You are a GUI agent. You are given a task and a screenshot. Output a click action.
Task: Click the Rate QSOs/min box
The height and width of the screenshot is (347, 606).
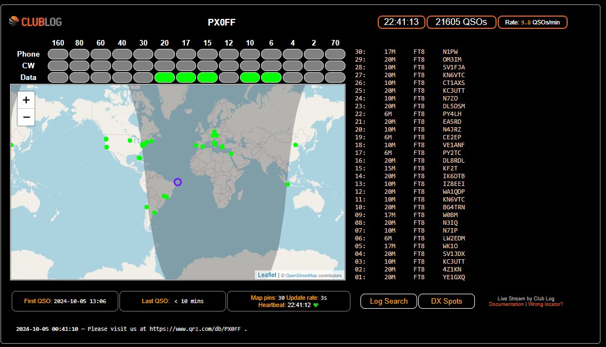[532, 22]
